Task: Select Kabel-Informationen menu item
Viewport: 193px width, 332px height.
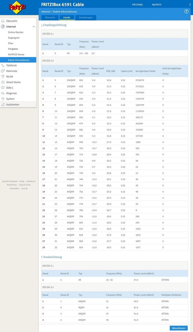Action: 18,60
